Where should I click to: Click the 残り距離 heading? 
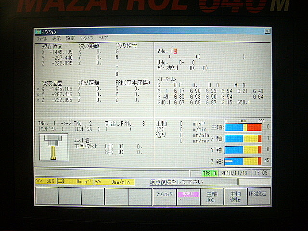click(89, 83)
